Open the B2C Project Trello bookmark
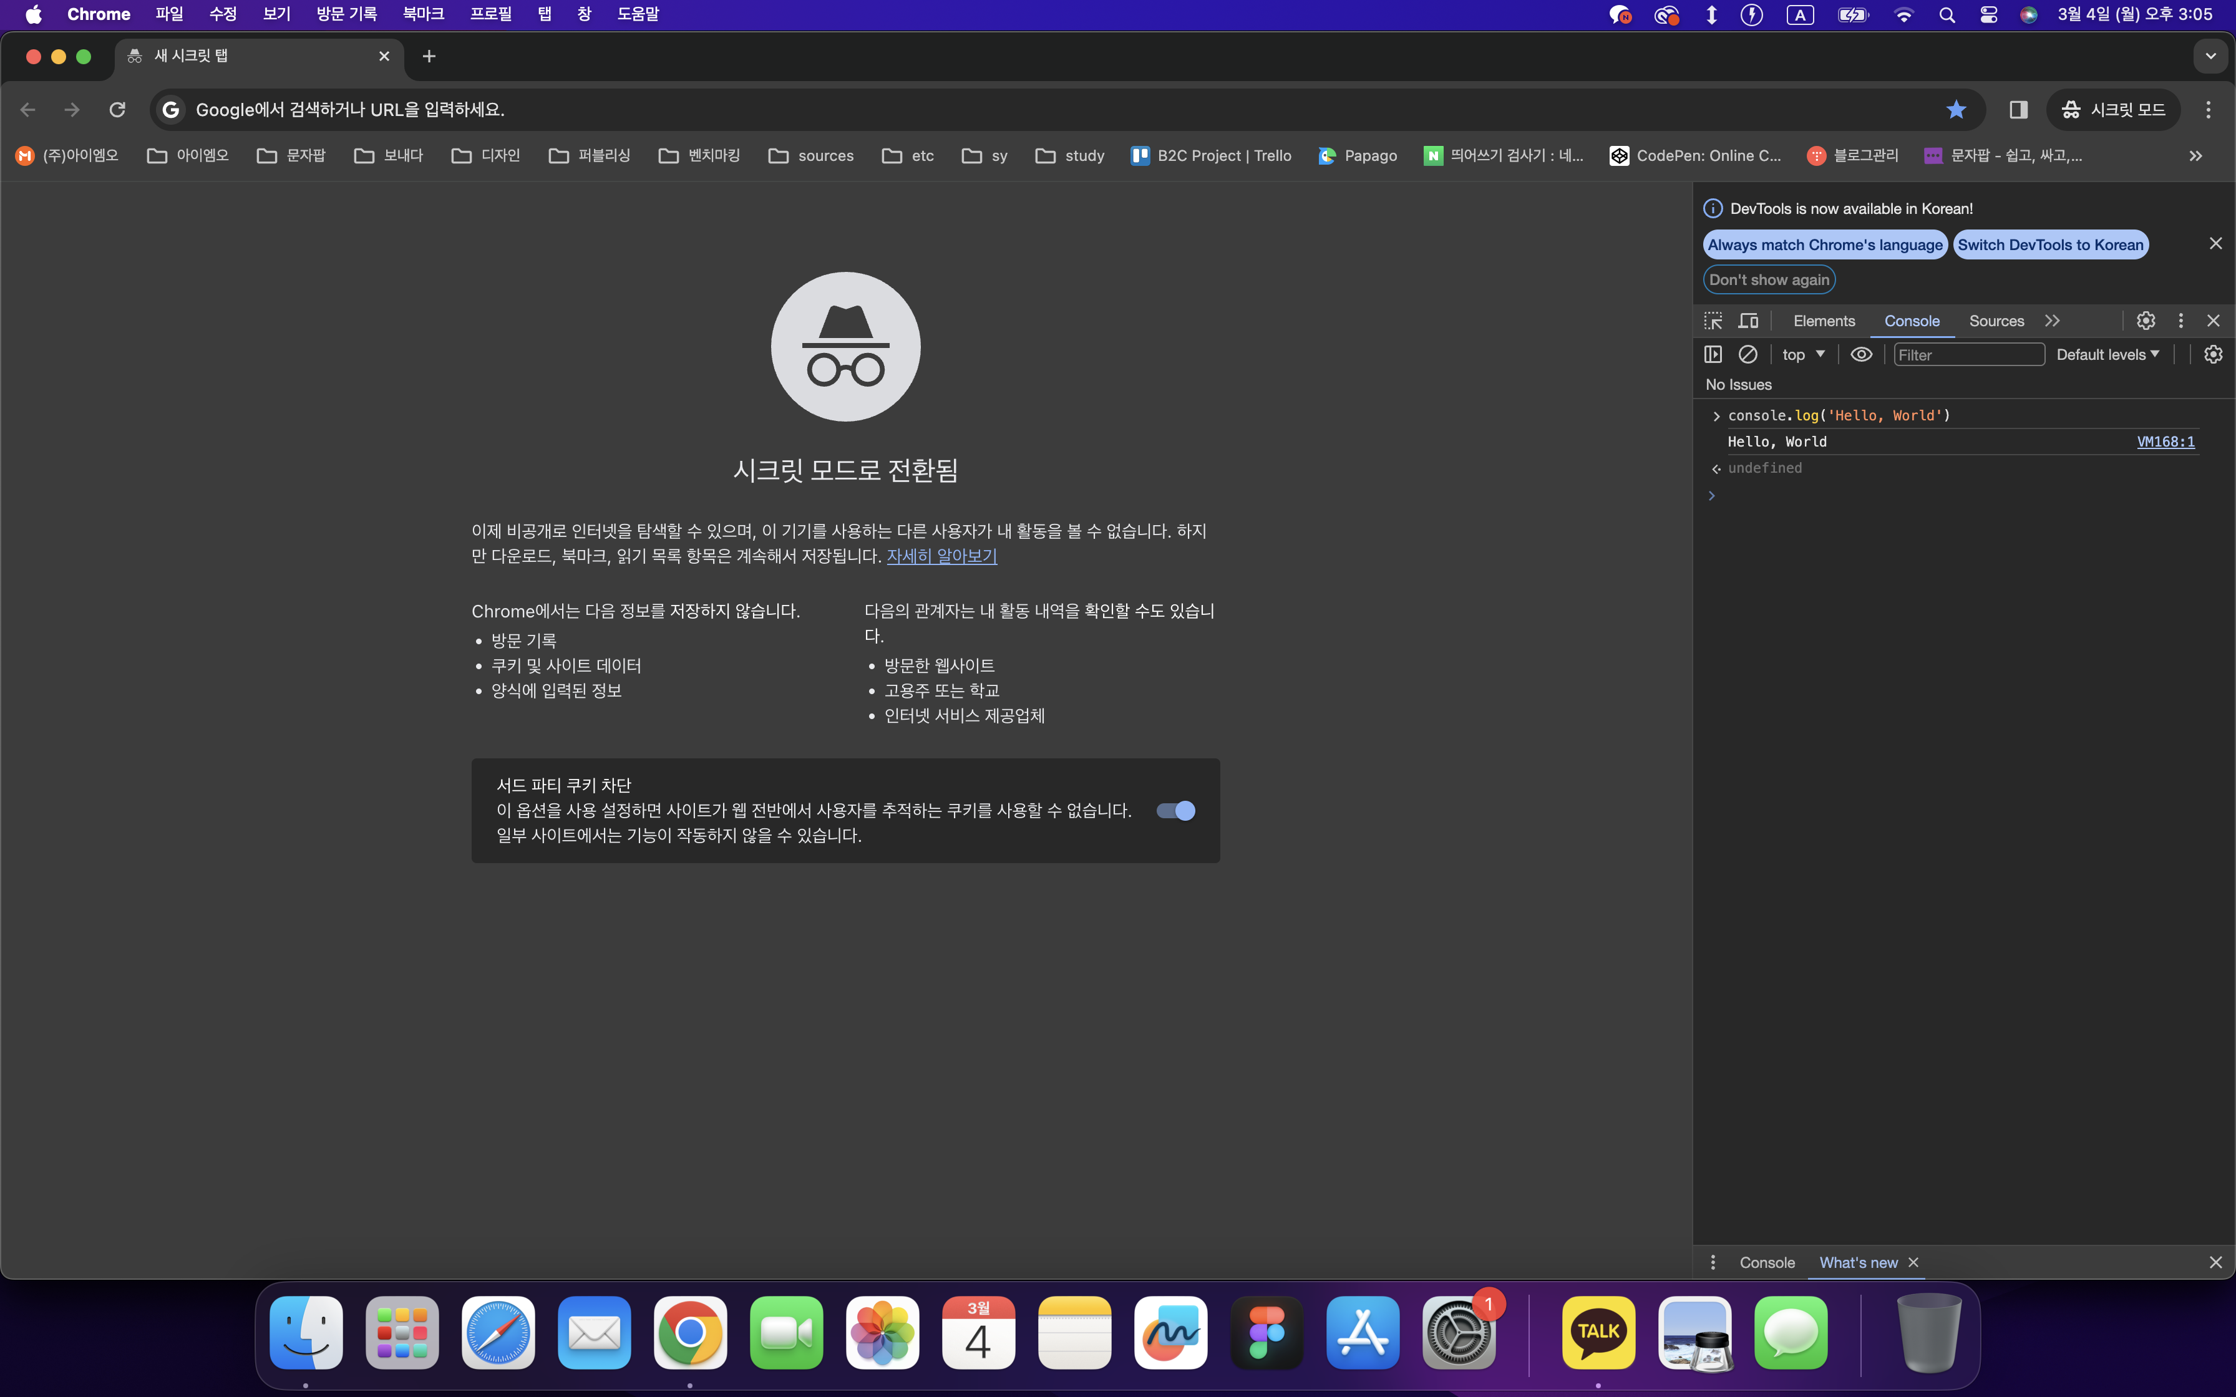 click(x=1212, y=155)
